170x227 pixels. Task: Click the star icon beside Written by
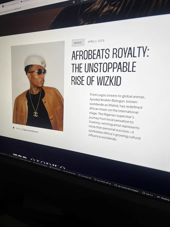pos(13,128)
